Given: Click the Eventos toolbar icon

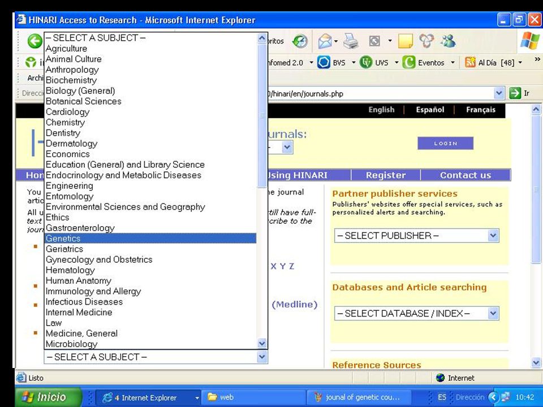Looking at the screenshot, I should coord(409,63).
